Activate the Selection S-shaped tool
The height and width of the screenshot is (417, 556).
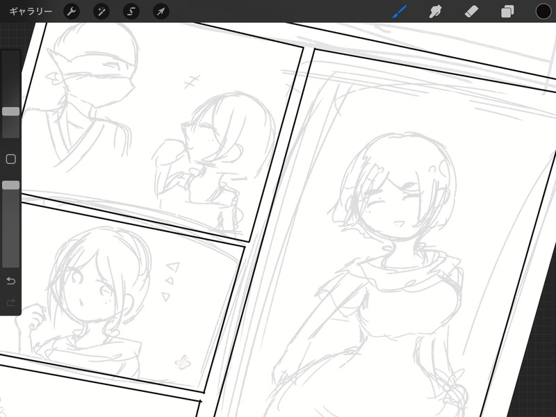[131, 11]
